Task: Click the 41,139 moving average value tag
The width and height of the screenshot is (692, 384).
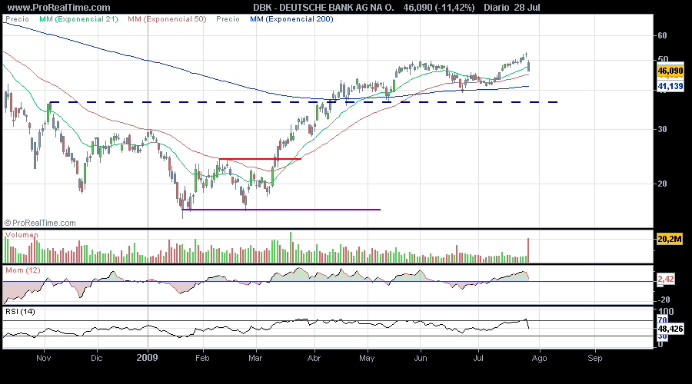Action: click(670, 86)
